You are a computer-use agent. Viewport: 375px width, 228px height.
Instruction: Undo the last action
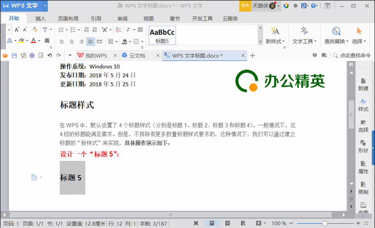49,55
